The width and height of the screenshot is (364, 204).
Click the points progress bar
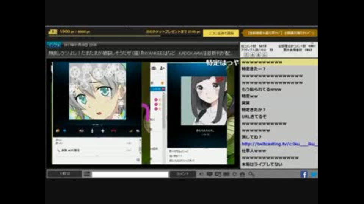pos(124,36)
